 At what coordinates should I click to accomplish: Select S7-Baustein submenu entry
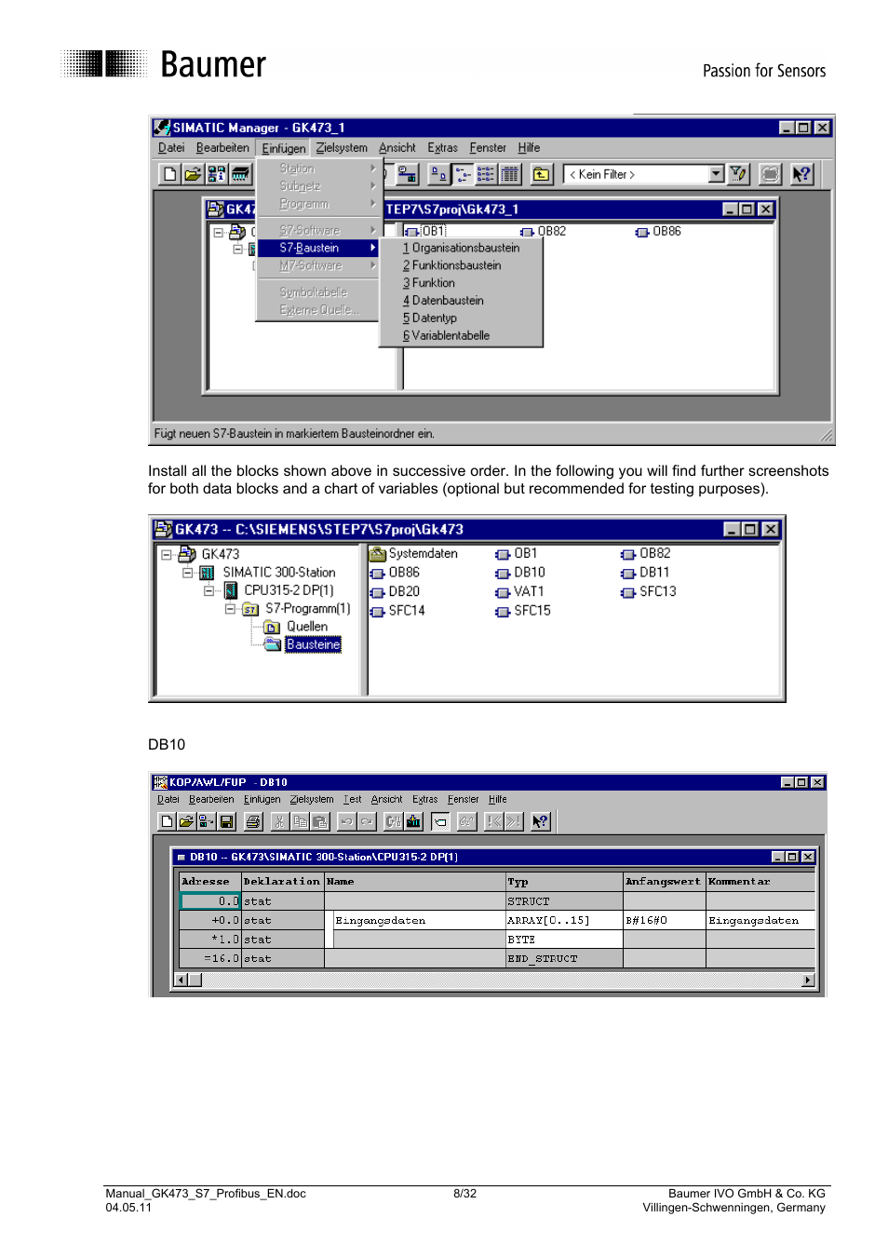tap(317, 248)
